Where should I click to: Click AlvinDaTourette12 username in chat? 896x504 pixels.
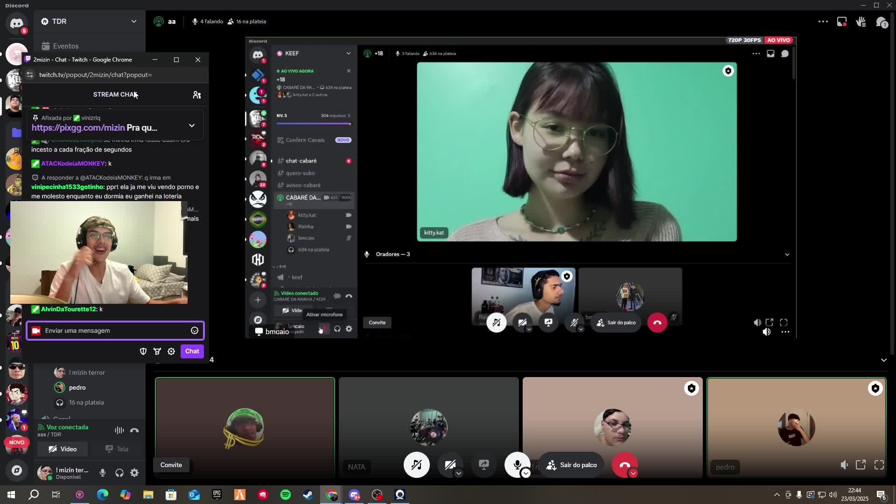[x=69, y=309]
